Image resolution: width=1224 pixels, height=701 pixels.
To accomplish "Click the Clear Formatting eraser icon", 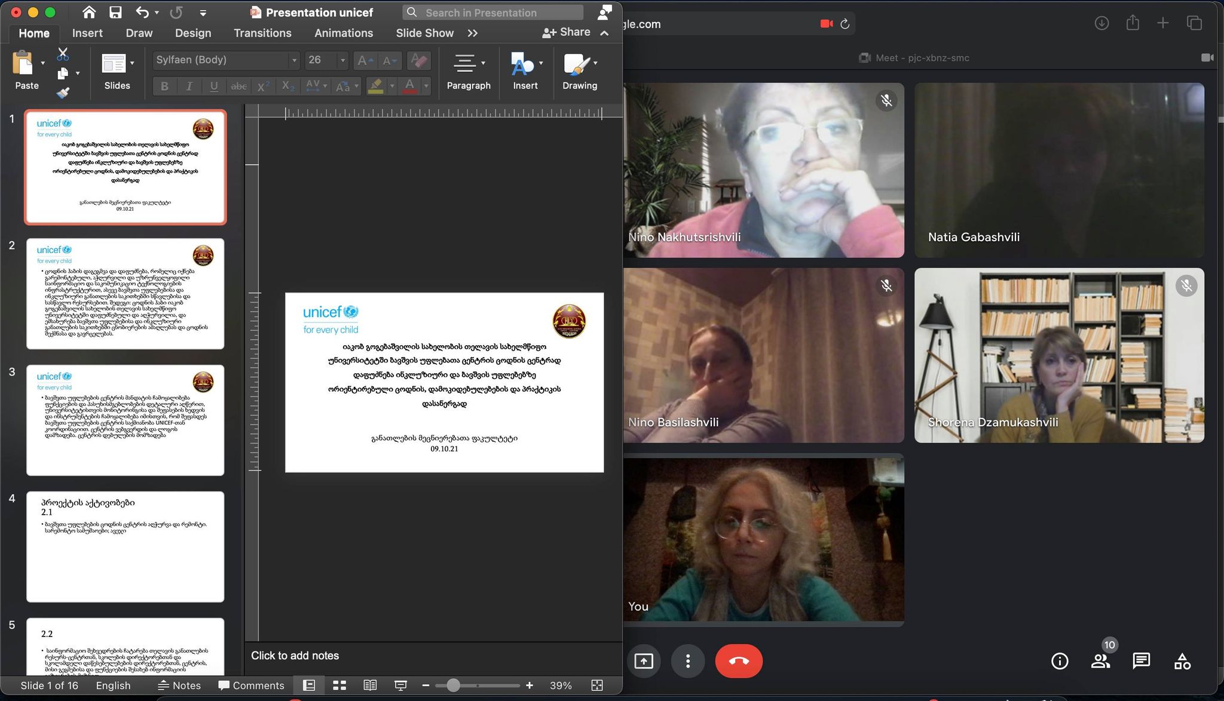I will [419, 60].
